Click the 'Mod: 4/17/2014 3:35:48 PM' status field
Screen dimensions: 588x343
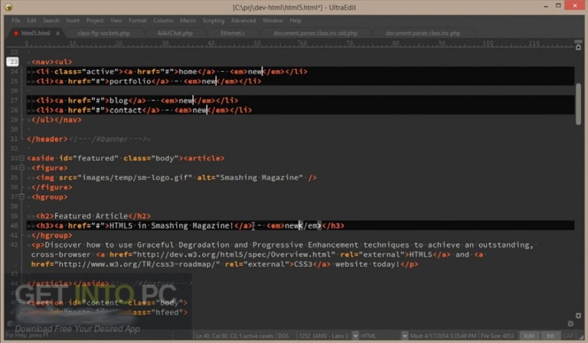(x=443, y=336)
